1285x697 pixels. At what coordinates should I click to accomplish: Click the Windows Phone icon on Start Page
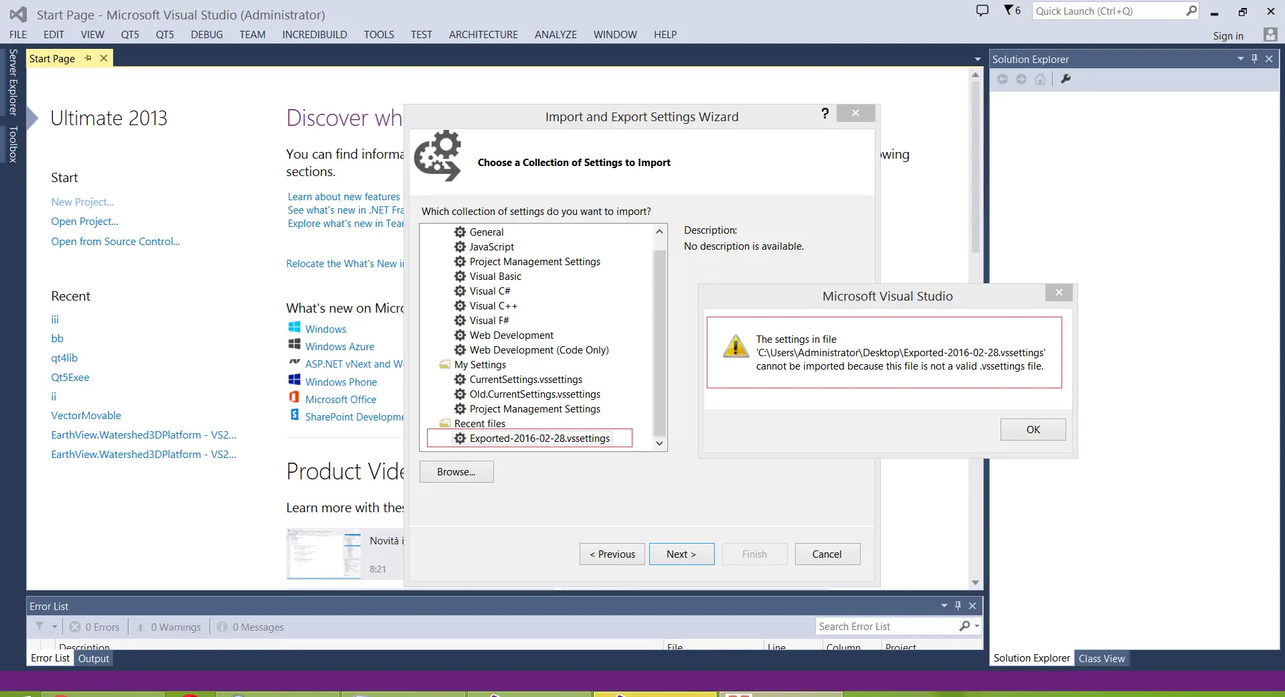pos(294,380)
